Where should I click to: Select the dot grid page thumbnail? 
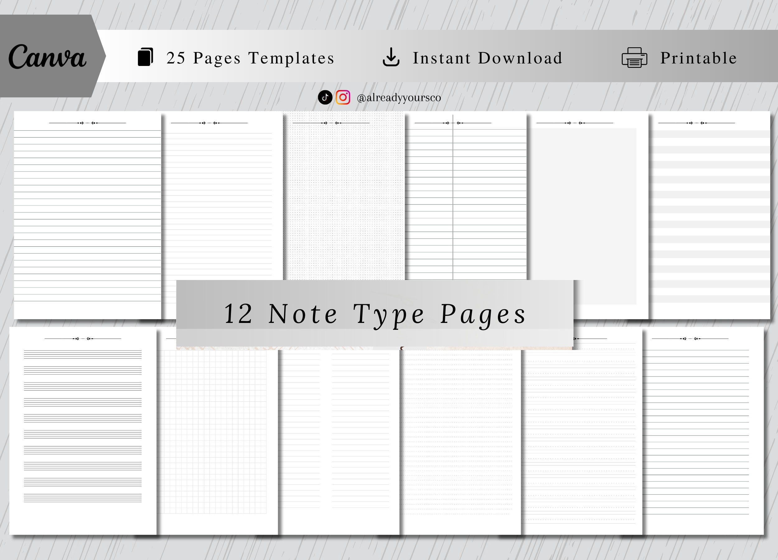344,195
